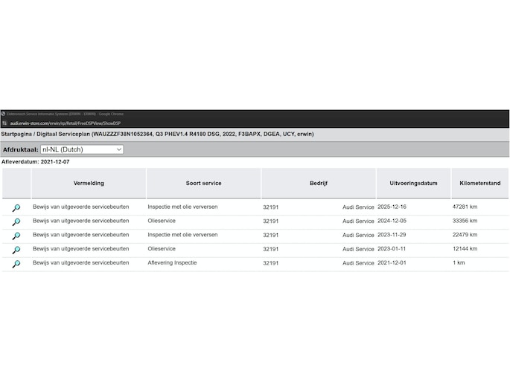This screenshot has height=382, width=510.
Task: Click the Afleverdatum 2021-12-07 text
Action: click(x=36, y=161)
